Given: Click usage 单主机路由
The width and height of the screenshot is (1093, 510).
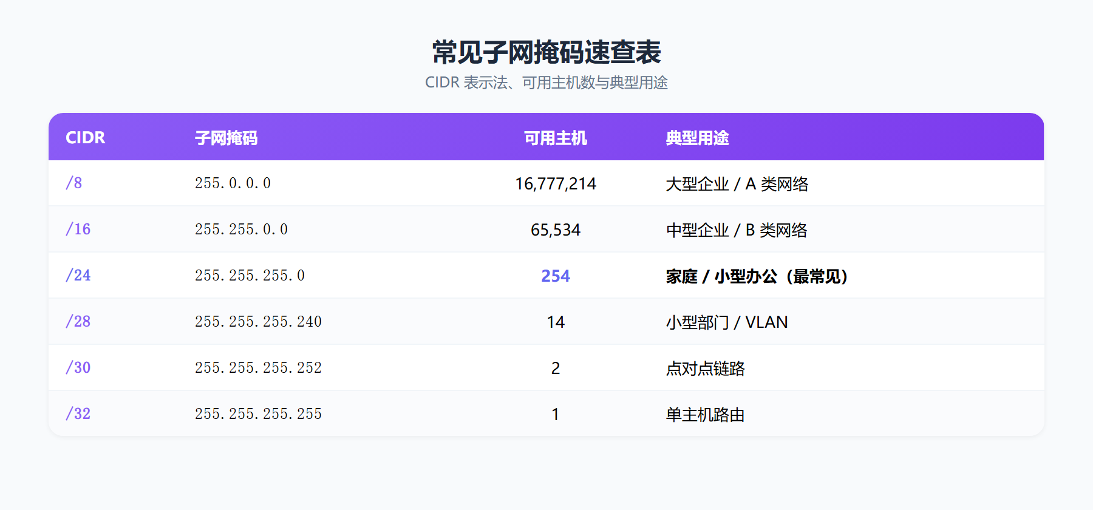Looking at the screenshot, I should click(x=705, y=415).
